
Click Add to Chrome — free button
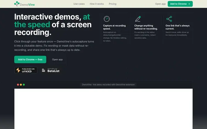(x=30, y=59)
